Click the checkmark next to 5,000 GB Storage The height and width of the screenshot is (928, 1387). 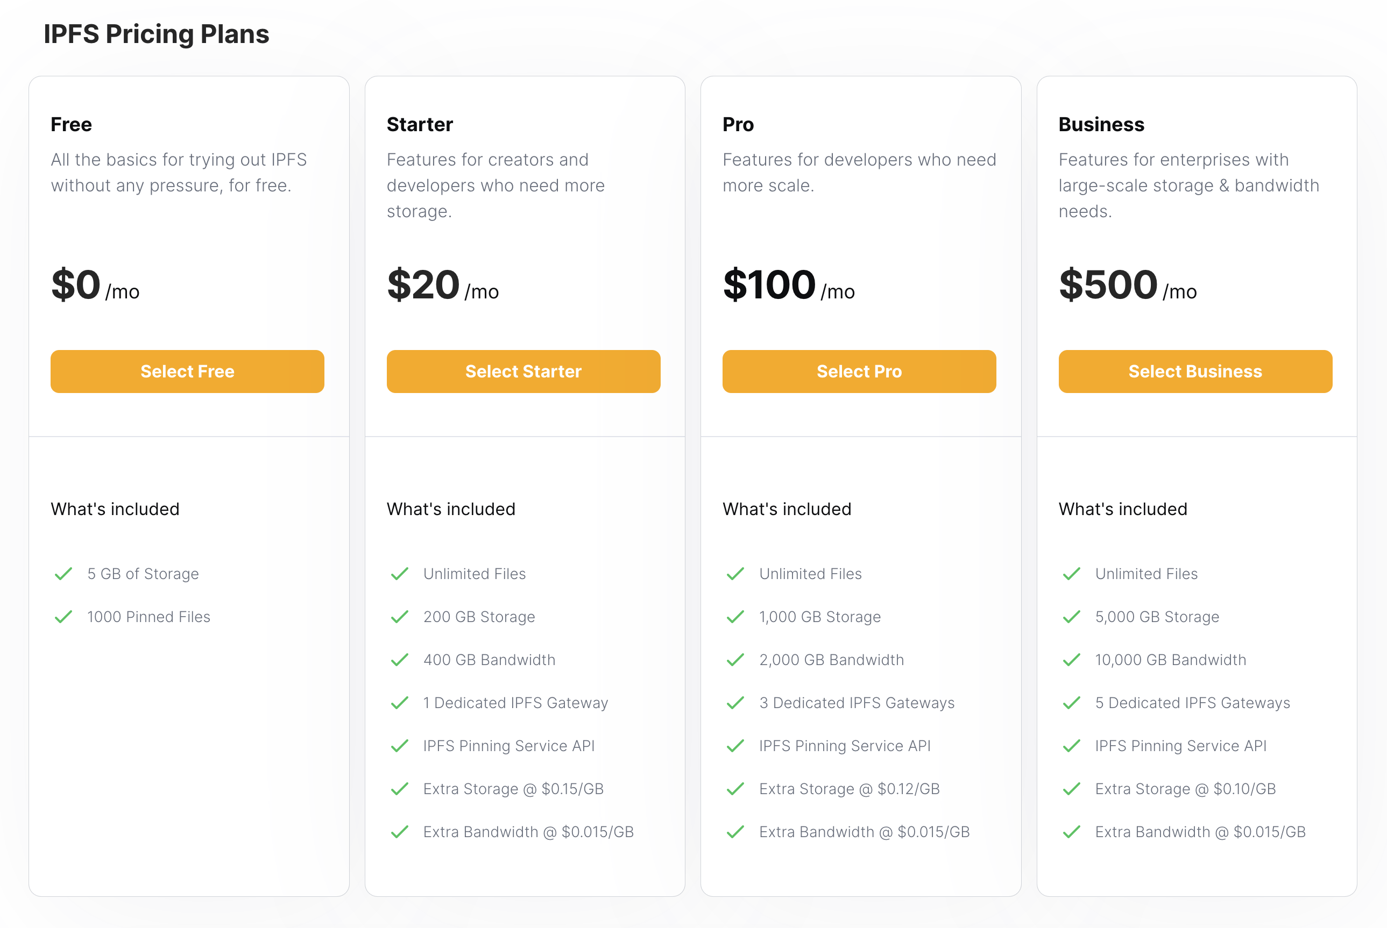pyautogui.click(x=1071, y=617)
